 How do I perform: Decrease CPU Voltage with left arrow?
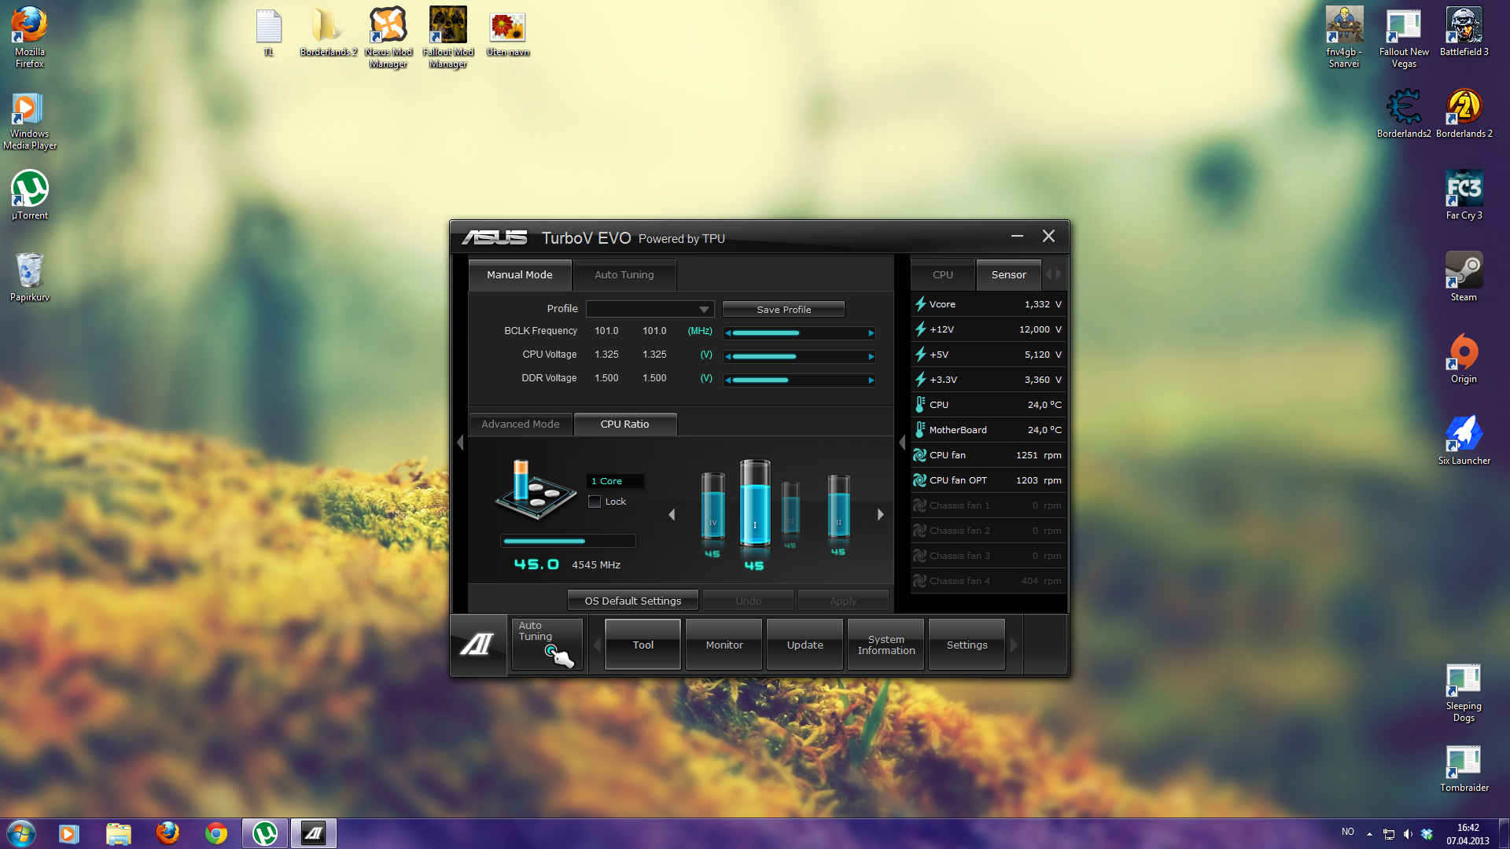pyautogui.click(x=728, y=356)
